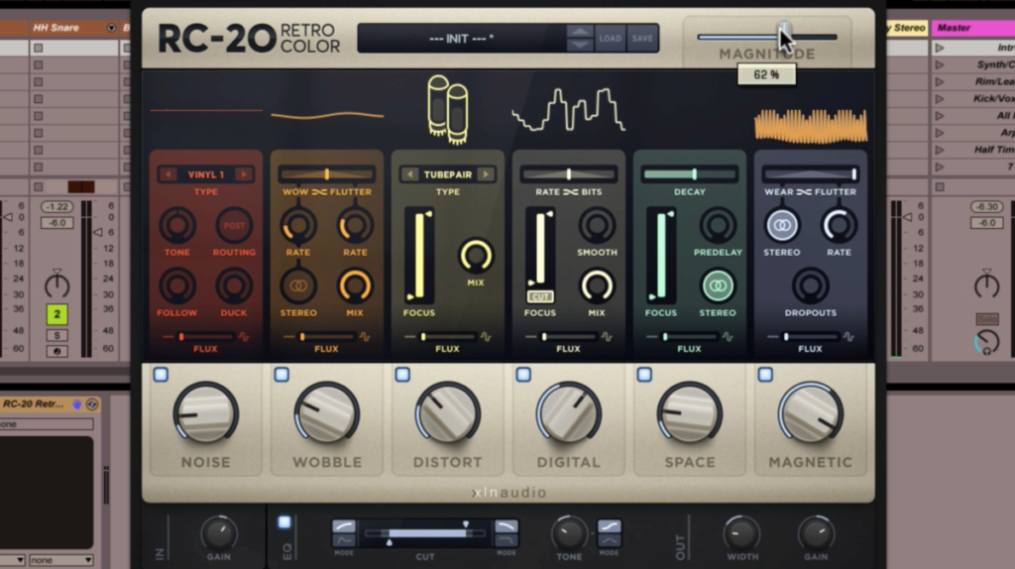Select next noise type after VINYL 1
The image size is (1015, 569).
[x=243, y=174]
